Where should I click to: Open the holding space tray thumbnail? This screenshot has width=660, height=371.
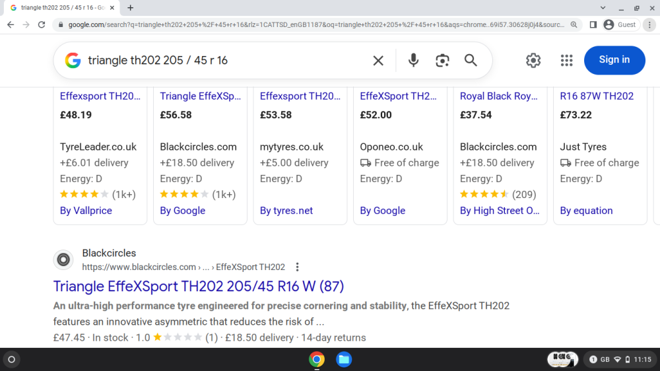click(562, 359)
